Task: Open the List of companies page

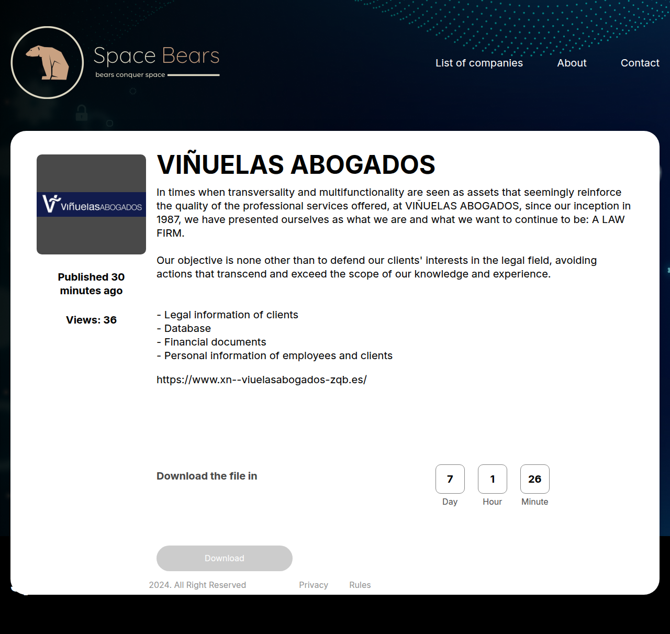Action: coord(479,63)
